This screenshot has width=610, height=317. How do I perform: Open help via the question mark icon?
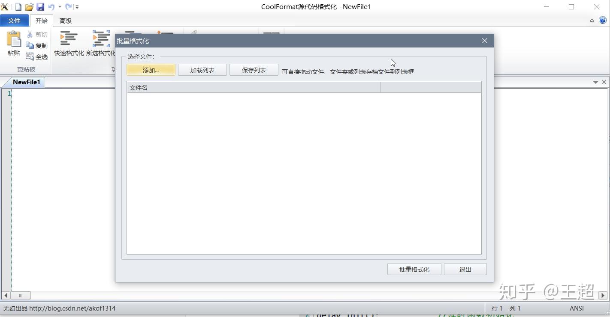pos(603,20)
